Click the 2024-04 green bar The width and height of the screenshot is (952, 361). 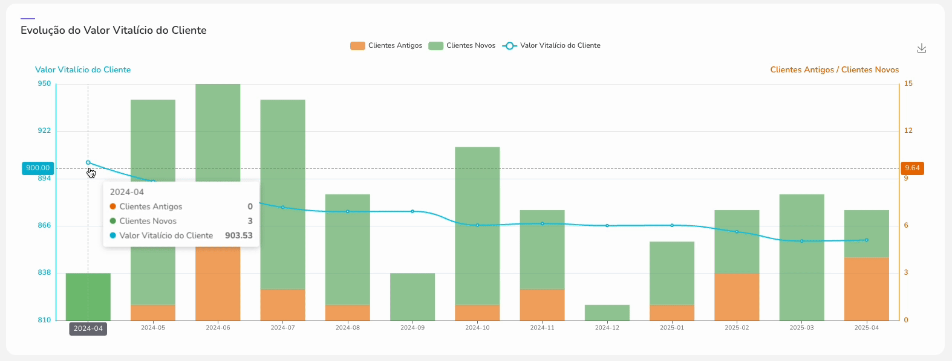tap(88, 296)
